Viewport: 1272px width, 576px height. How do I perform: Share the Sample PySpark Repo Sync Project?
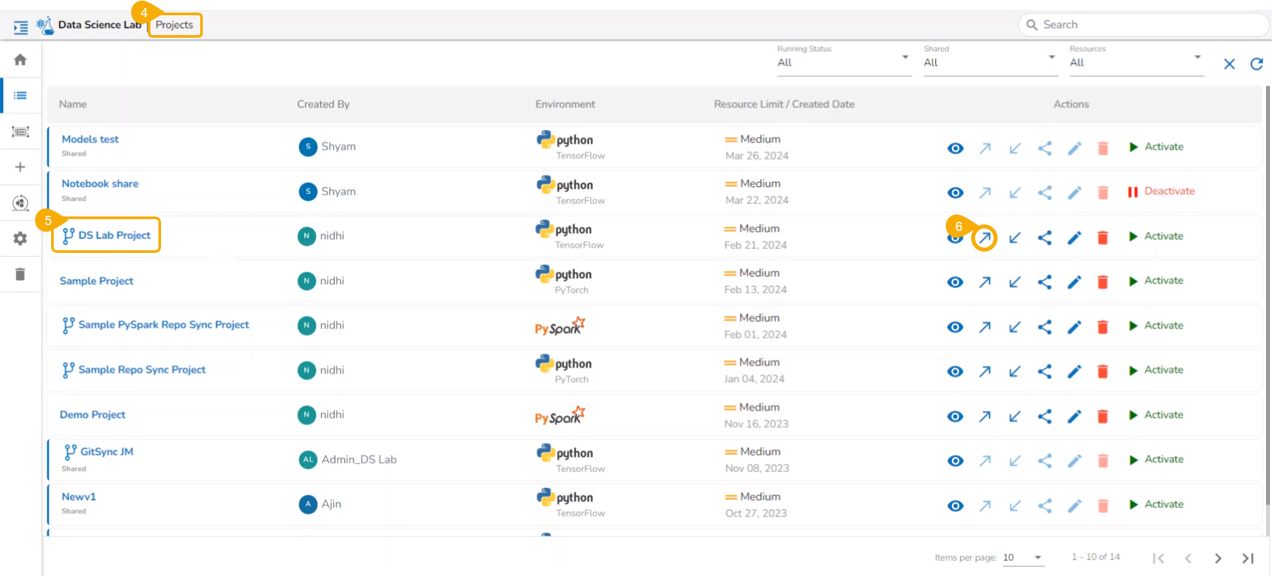1044,326
